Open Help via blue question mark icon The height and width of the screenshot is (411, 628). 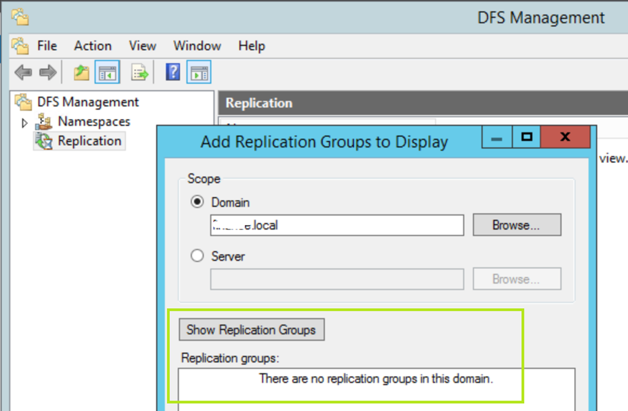(x=173, y=73)
